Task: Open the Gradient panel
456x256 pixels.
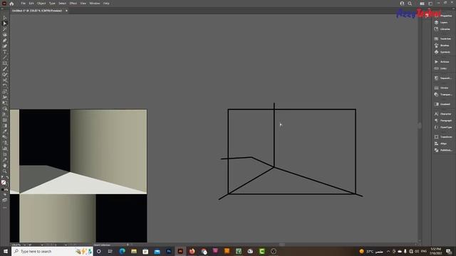Action: pyautogui.click(x=443, y=105)
